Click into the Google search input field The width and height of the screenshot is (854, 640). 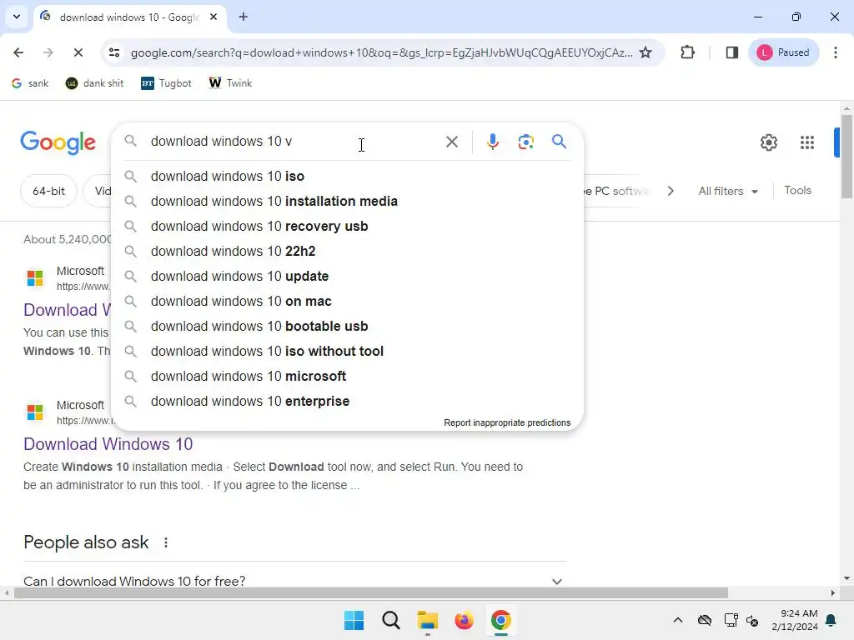point(294,142)
